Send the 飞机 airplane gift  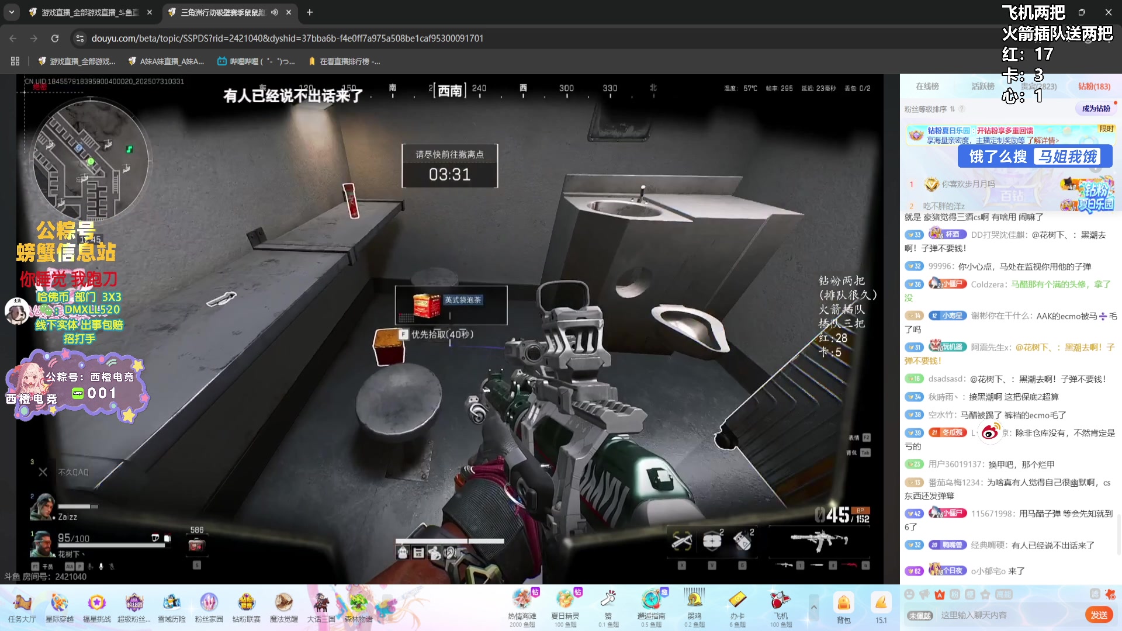coord(781,607)
